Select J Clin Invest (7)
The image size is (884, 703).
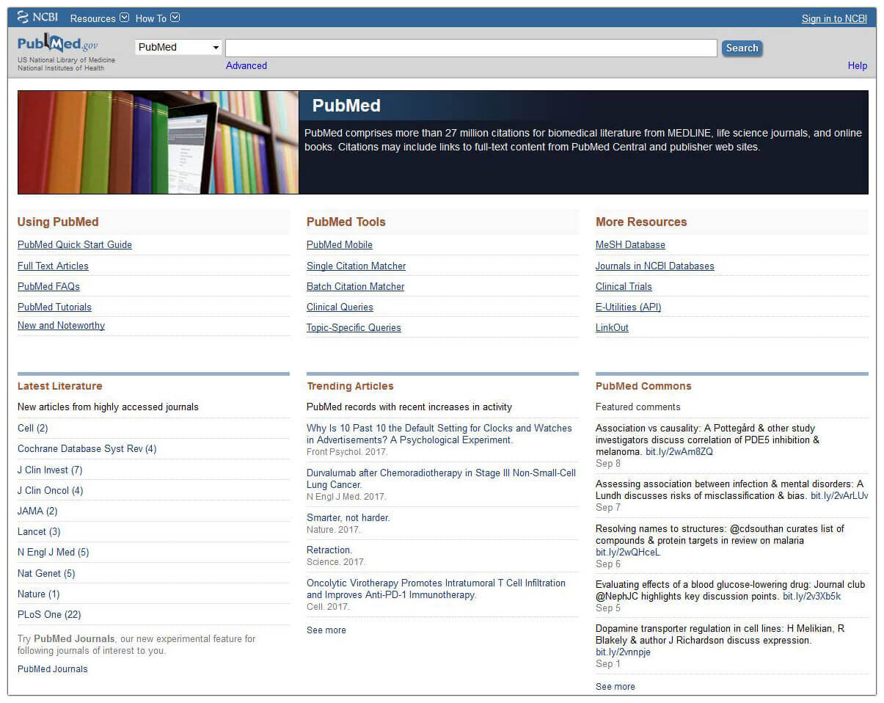point(50,470)
